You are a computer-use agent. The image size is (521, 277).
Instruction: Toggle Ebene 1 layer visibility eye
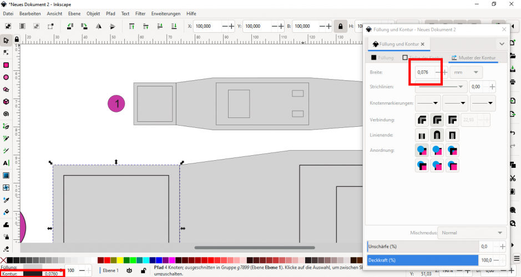(129, 270)
